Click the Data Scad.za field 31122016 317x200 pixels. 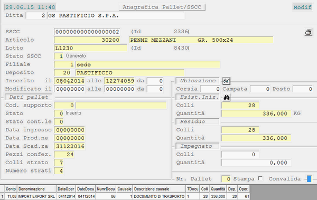click(69, 146)
